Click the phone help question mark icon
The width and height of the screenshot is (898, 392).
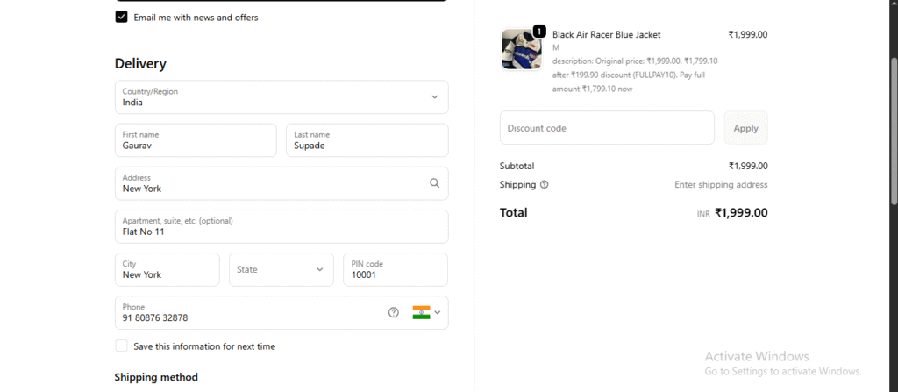(394, 312)
